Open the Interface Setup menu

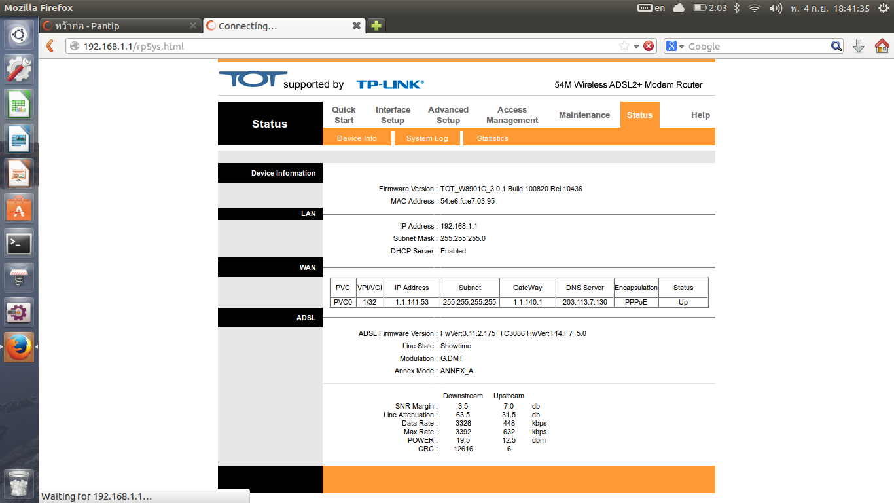coord(393,115)
